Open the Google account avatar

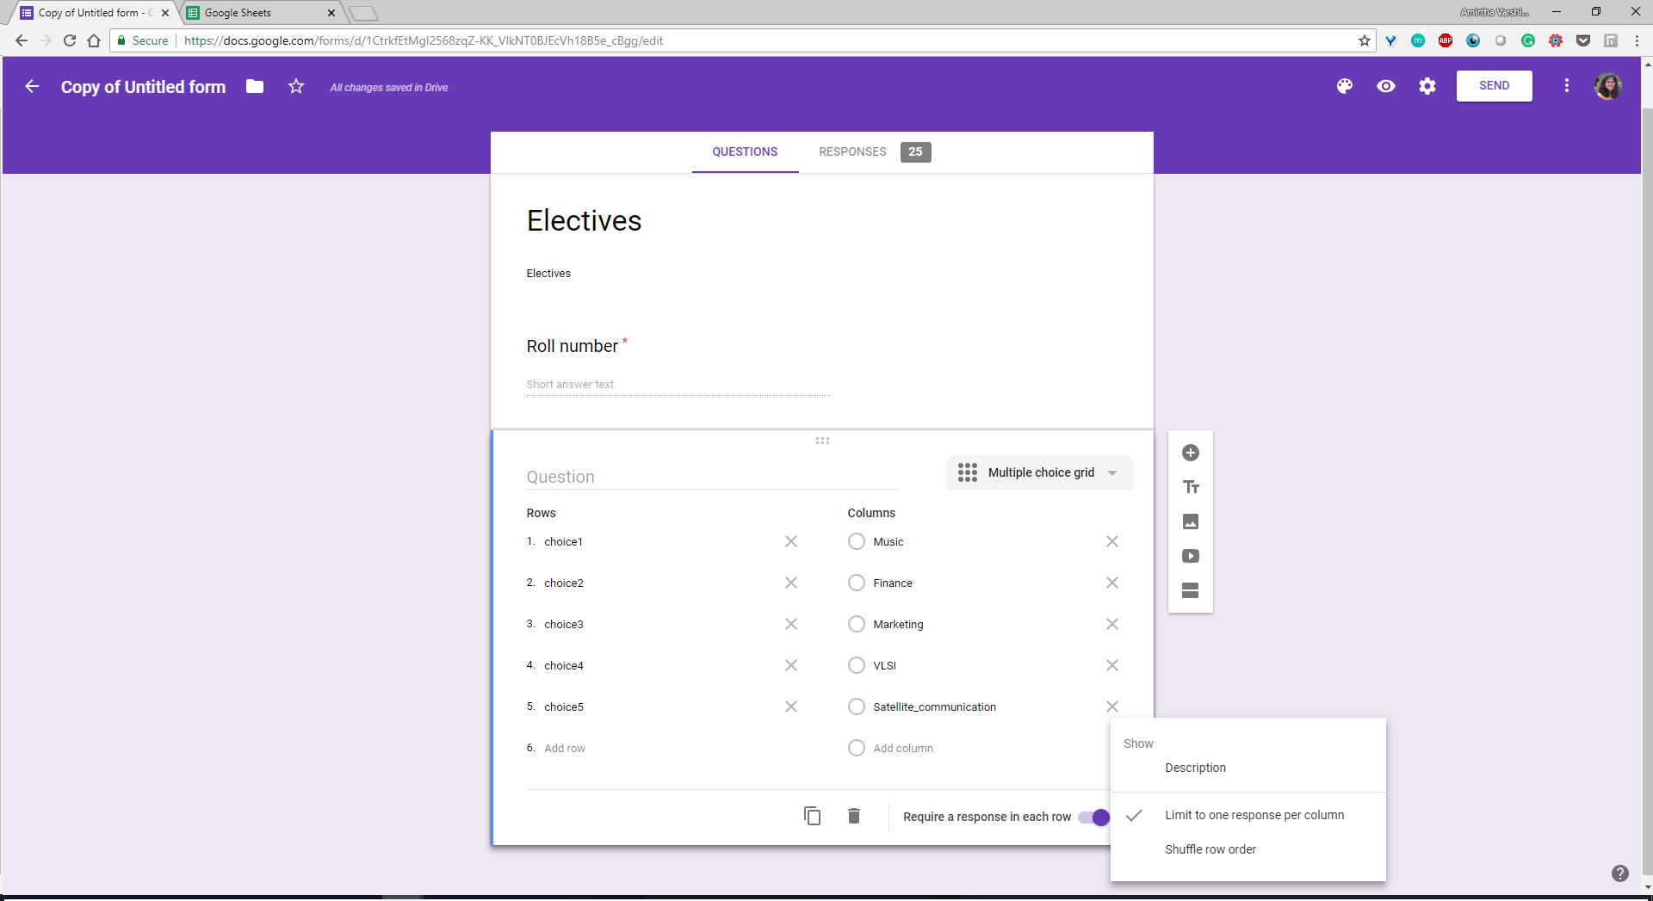point(1608,86)
